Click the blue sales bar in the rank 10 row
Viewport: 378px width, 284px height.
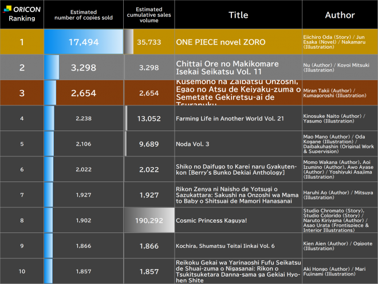tap(49, 271)
